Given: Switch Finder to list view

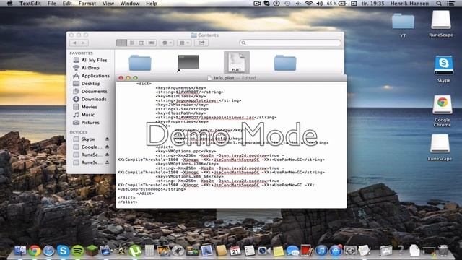Looking at the screenshot, I should point(131,43).
